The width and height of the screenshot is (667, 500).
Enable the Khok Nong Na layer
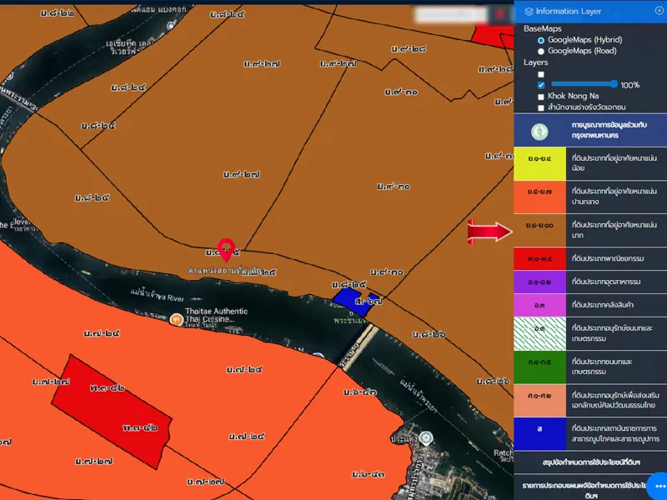point(541,97)
